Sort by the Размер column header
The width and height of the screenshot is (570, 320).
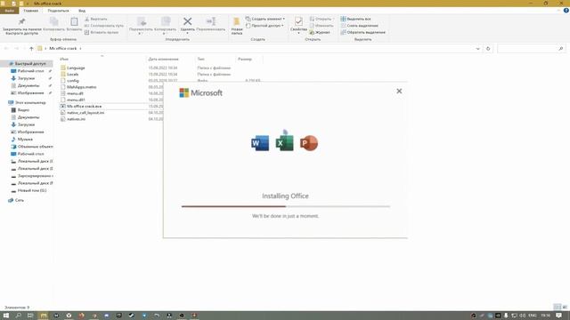(x=245, y=60)
